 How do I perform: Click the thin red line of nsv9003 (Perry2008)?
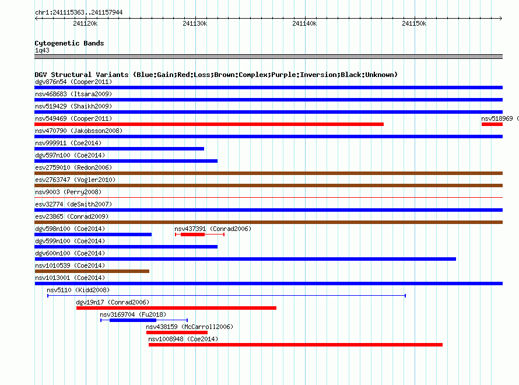(268, 198)
